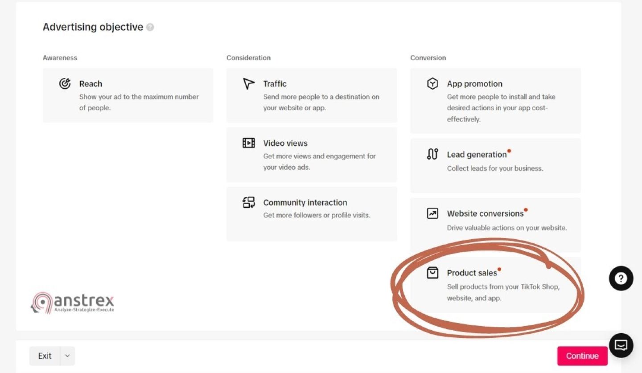Click the Reach target icon

tap(65, 83)
